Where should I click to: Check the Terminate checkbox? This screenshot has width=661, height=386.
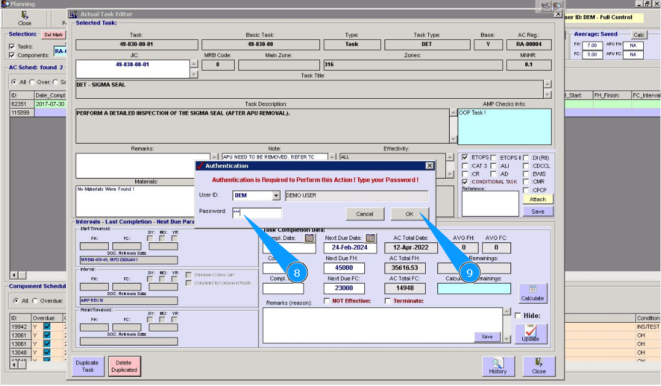(x=388, y=301)
